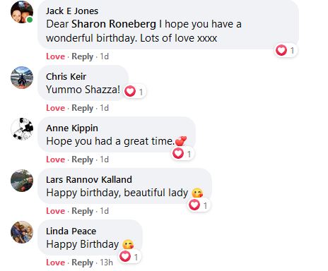View heart reaction on Chris Keir's comment
Viewport: 328px width, 271px height.
pyautogui.click(x=134, y=92)
